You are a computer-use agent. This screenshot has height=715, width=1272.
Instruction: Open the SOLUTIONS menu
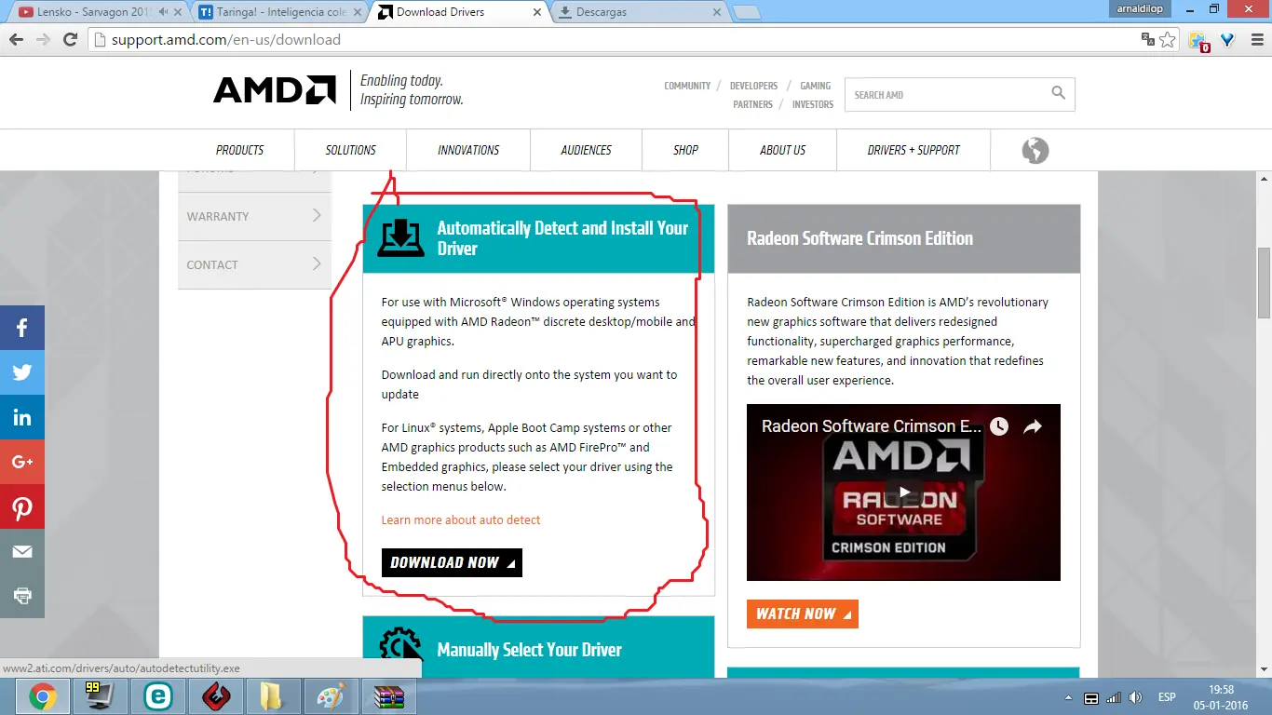350,150
